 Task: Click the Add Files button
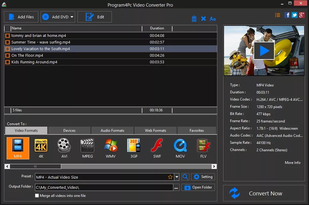tap(21, 17)
